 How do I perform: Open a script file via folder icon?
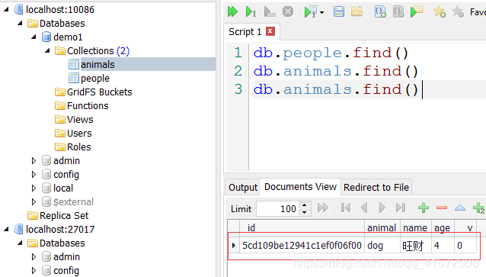(x=357, y=11)
